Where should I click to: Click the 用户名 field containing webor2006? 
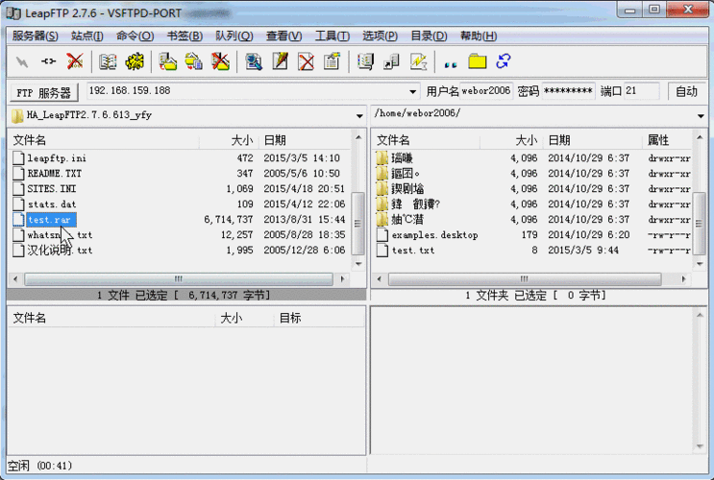(x=486, y=91)
